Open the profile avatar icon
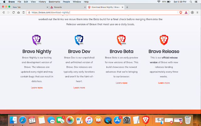The height and width of the screenshot is (126, 201). point(192,13)
